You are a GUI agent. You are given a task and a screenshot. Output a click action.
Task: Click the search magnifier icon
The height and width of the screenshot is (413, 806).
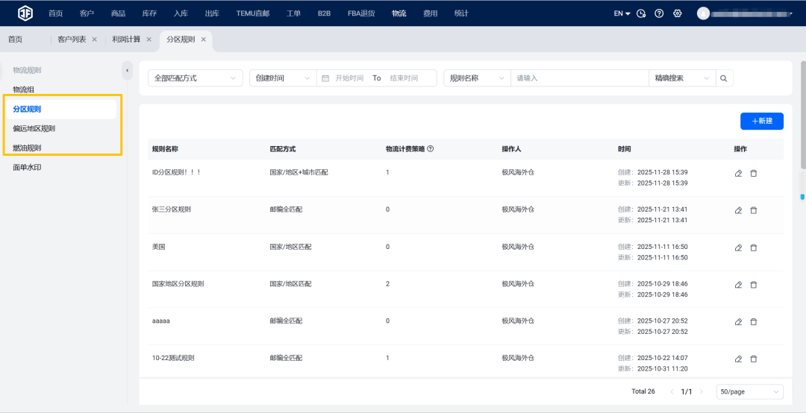point(723,78)
